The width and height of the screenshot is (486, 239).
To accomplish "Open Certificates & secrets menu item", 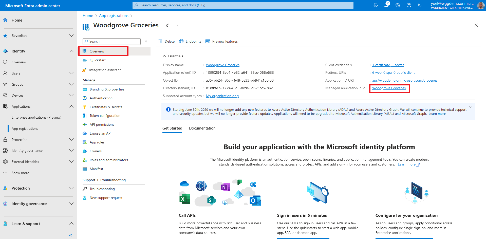I will (106, 107).
